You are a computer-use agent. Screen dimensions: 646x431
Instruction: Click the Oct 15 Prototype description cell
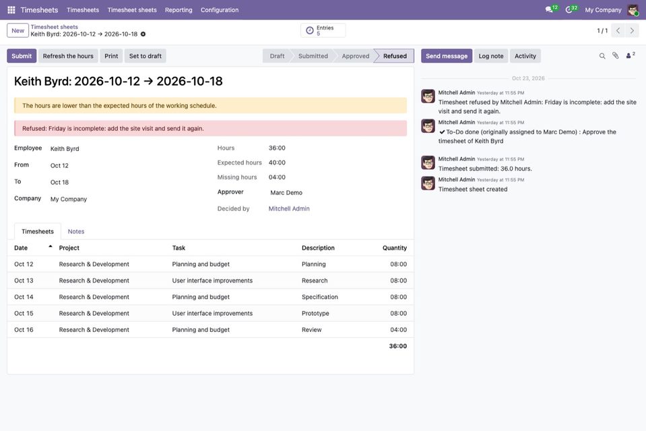coord(315,313)
